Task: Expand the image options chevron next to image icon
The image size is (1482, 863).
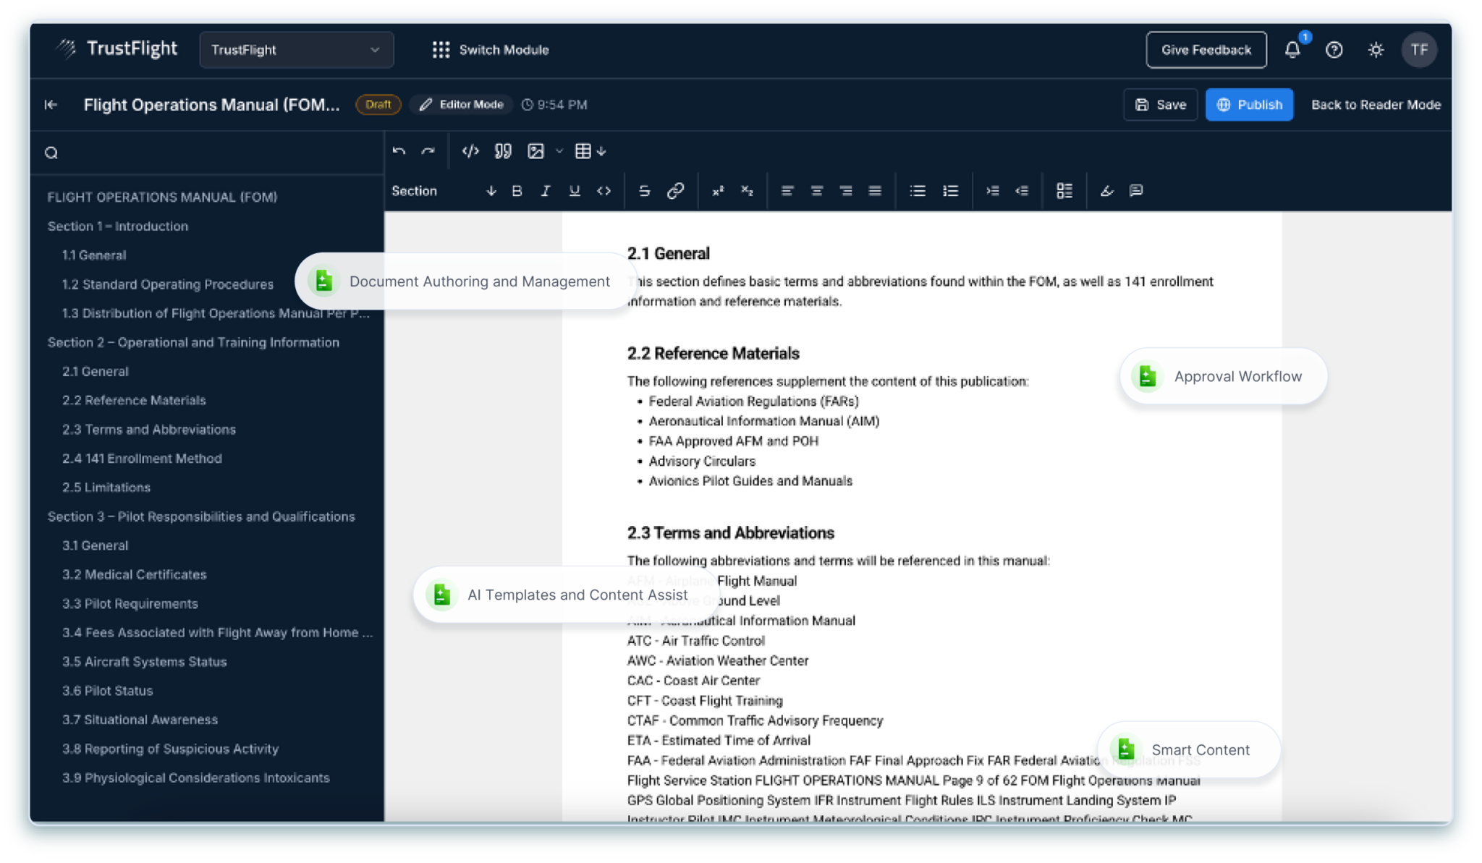Action: [x=558, y=150]
